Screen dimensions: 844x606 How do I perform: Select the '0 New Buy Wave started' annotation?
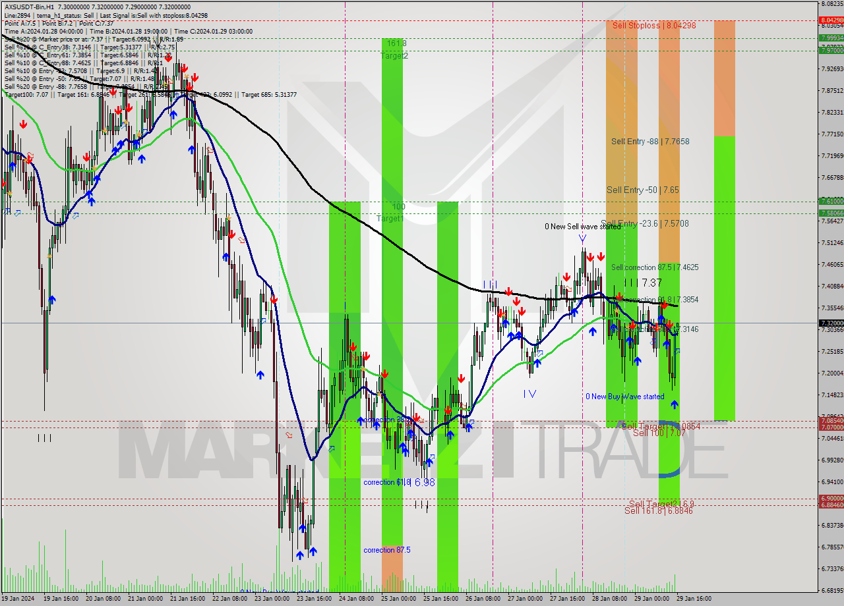point(625,397)
